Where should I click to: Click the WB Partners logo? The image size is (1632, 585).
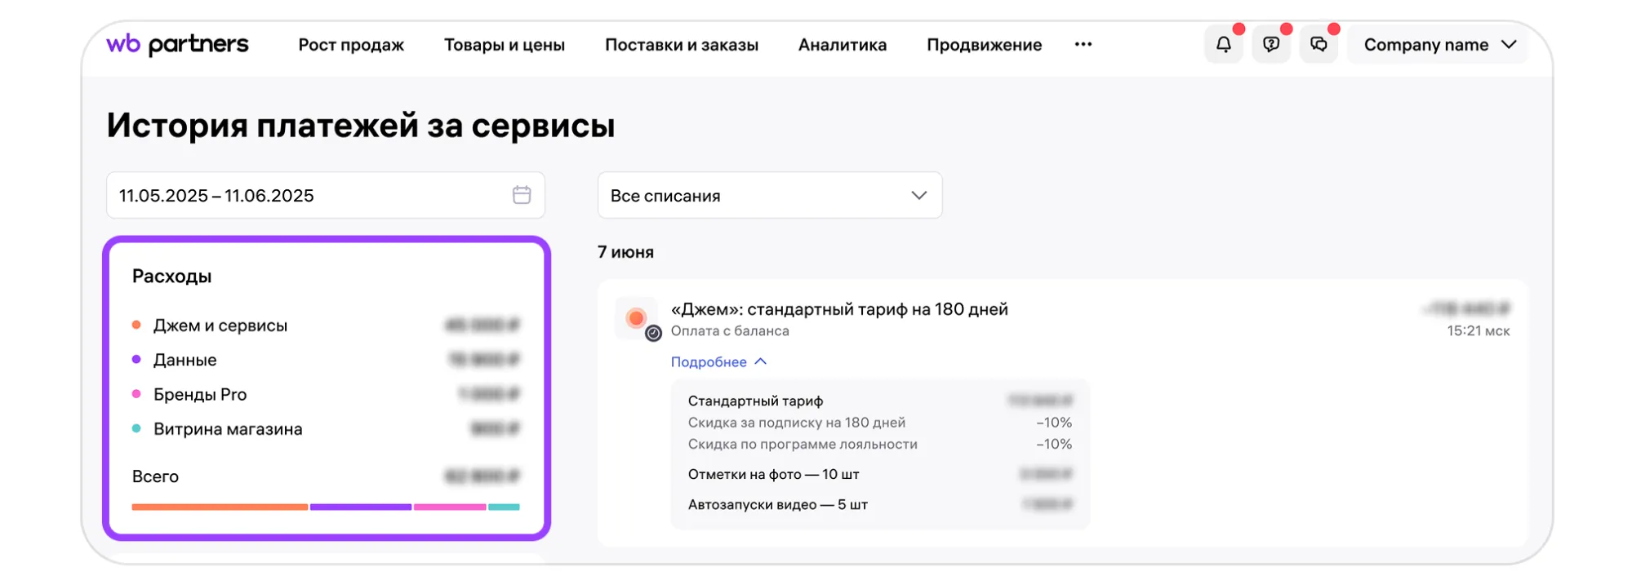[x=177, y=44]
